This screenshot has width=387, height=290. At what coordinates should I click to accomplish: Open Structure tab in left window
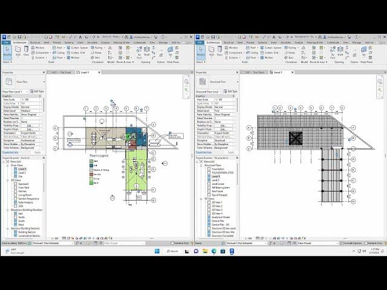point(35,42)
